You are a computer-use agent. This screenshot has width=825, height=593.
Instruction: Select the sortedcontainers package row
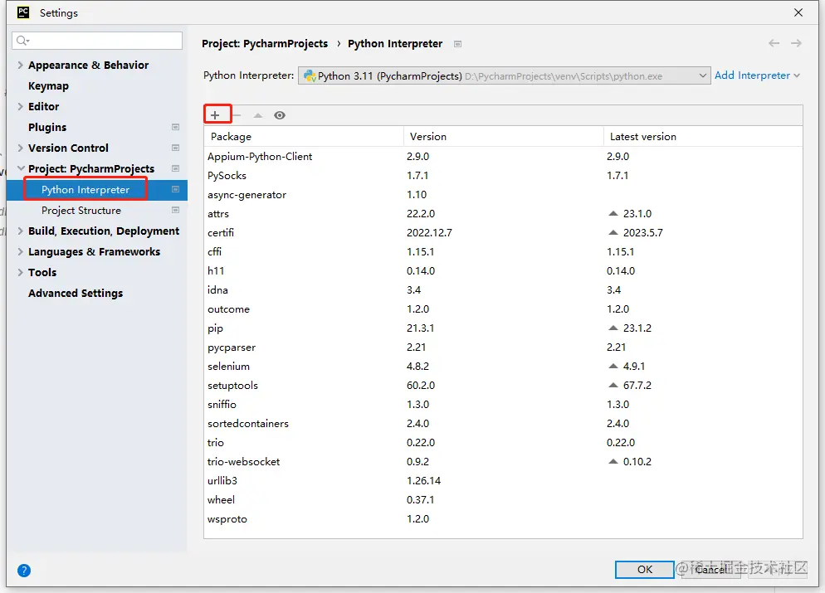click(503, 423)
